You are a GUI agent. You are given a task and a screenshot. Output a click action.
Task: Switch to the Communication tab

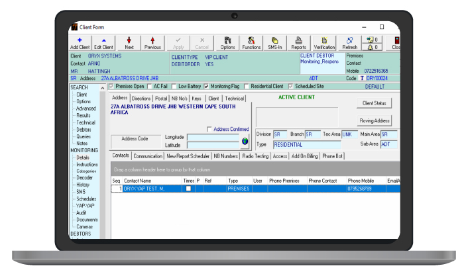pyautogui.click(x=148, y=156)
